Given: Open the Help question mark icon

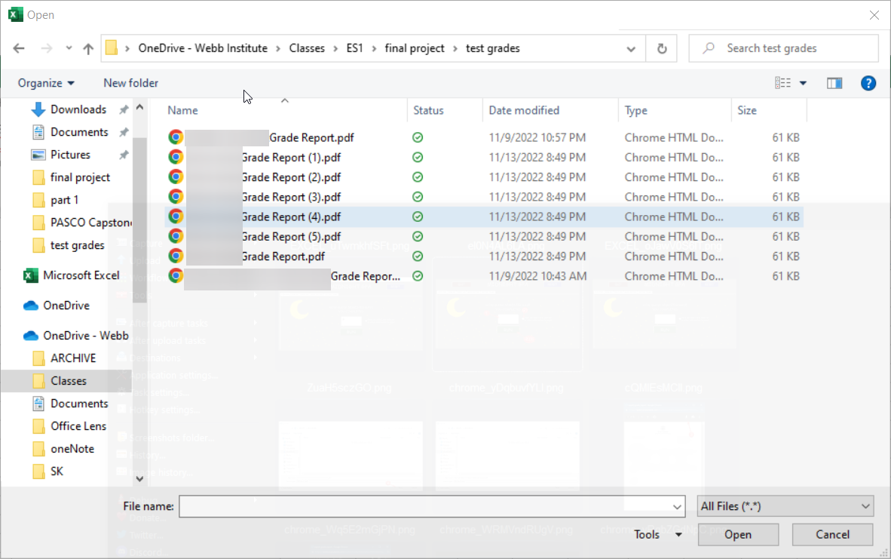Looking at the screenshot, I should coord(868,83).
